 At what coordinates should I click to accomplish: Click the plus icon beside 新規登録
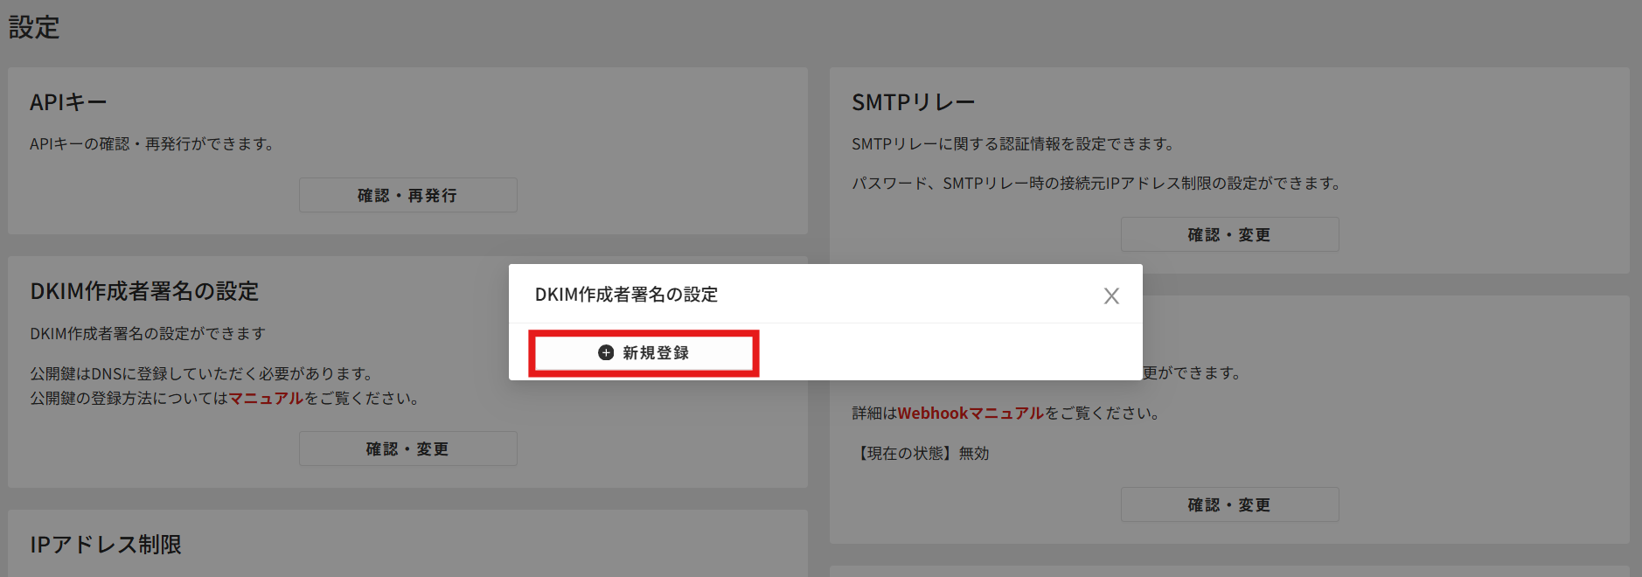click(606, 353)
